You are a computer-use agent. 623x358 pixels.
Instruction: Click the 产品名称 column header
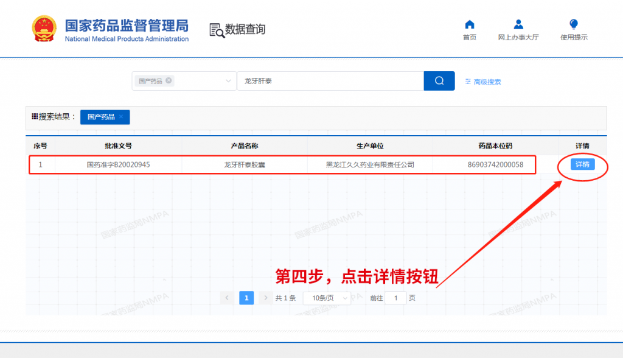click(245, 146)
